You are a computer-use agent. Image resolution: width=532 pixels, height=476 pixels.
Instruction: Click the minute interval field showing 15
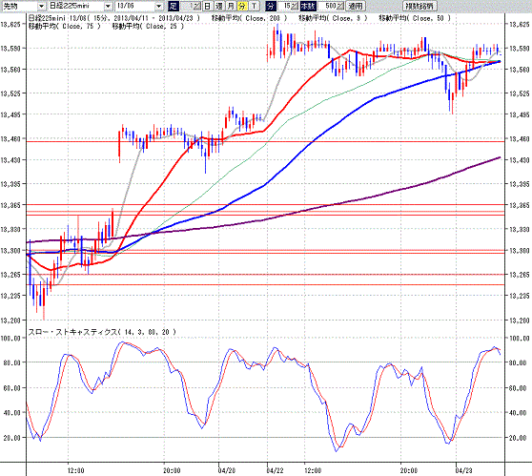point(284,6)
